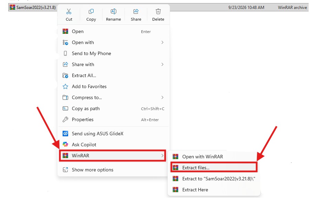Click the Delete trash icon

point(158,11)
